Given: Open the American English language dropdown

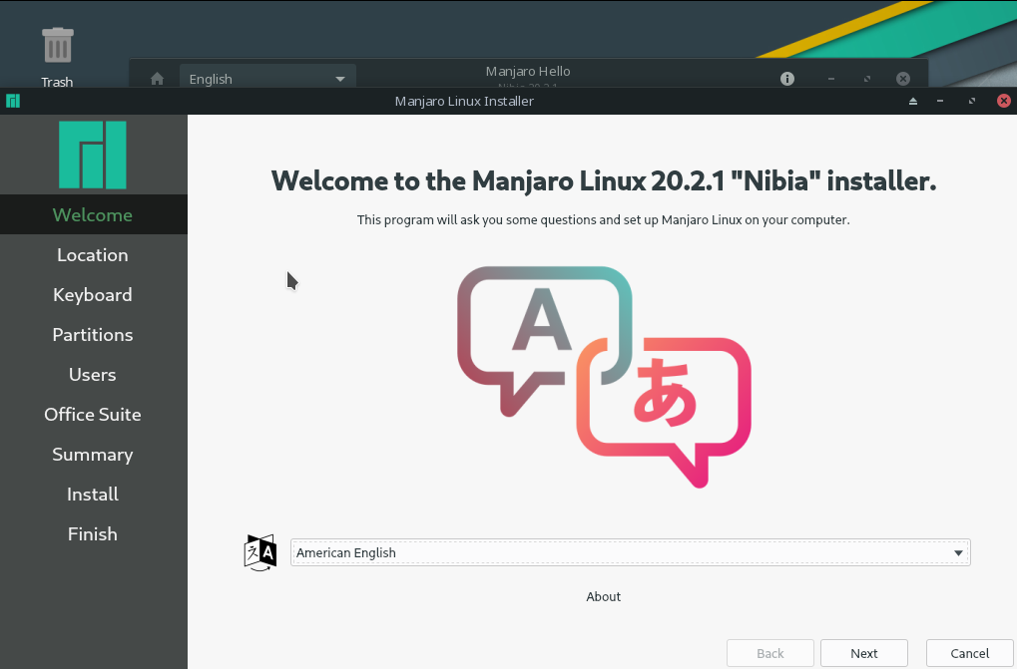Looking at the screenshot, I should [630, 552].
